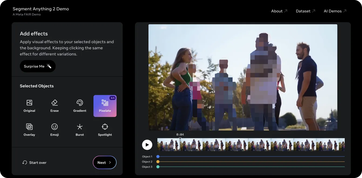
Task: Open the About link
Action: [279, 11]
